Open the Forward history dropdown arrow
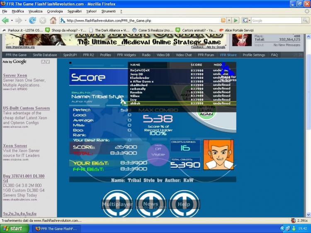 pos(25,20)
